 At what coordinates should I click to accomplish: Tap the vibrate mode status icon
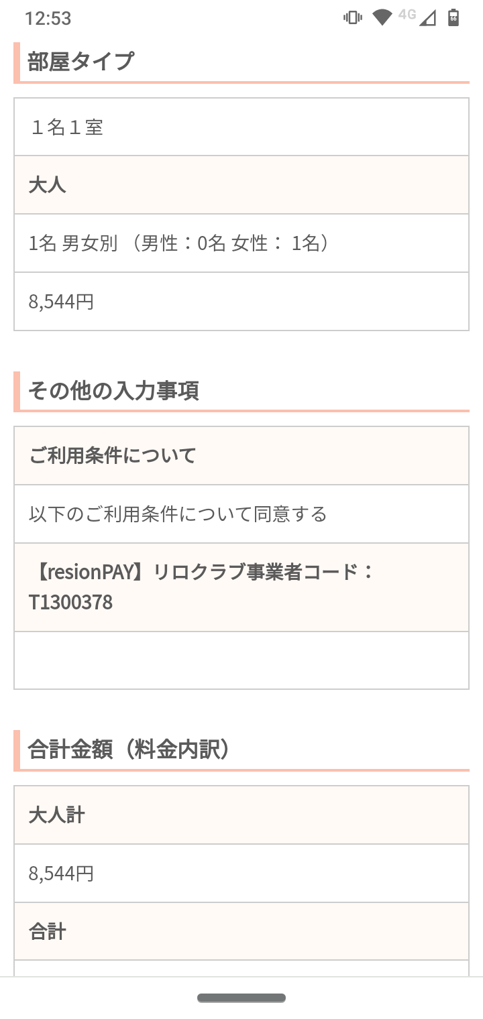click(x=353, y=18)
